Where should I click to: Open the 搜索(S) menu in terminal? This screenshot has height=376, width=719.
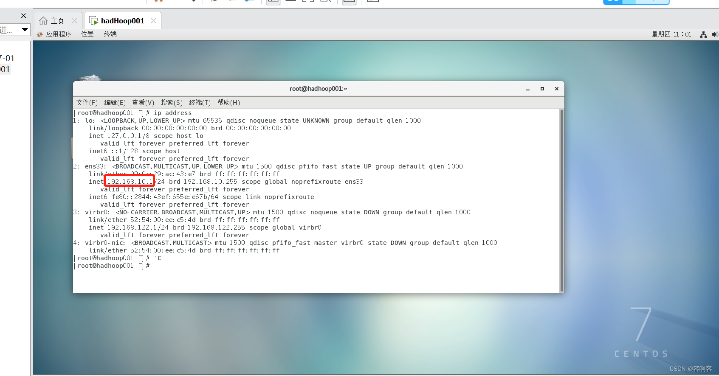(172, 102)
